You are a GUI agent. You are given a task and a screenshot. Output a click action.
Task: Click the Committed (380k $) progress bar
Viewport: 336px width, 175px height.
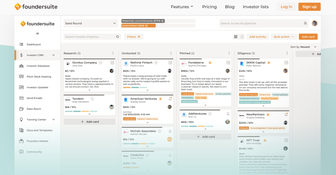coord(138,26)
